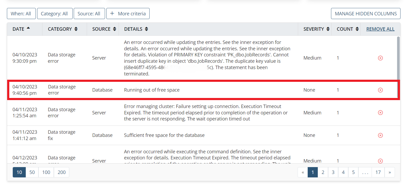Go to page 2 of results

[x=323, y=172]
